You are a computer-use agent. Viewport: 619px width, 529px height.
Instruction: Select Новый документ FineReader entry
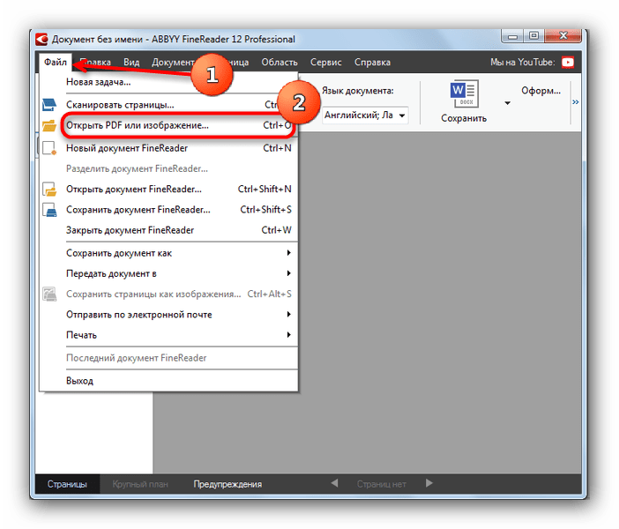(168, 148)
